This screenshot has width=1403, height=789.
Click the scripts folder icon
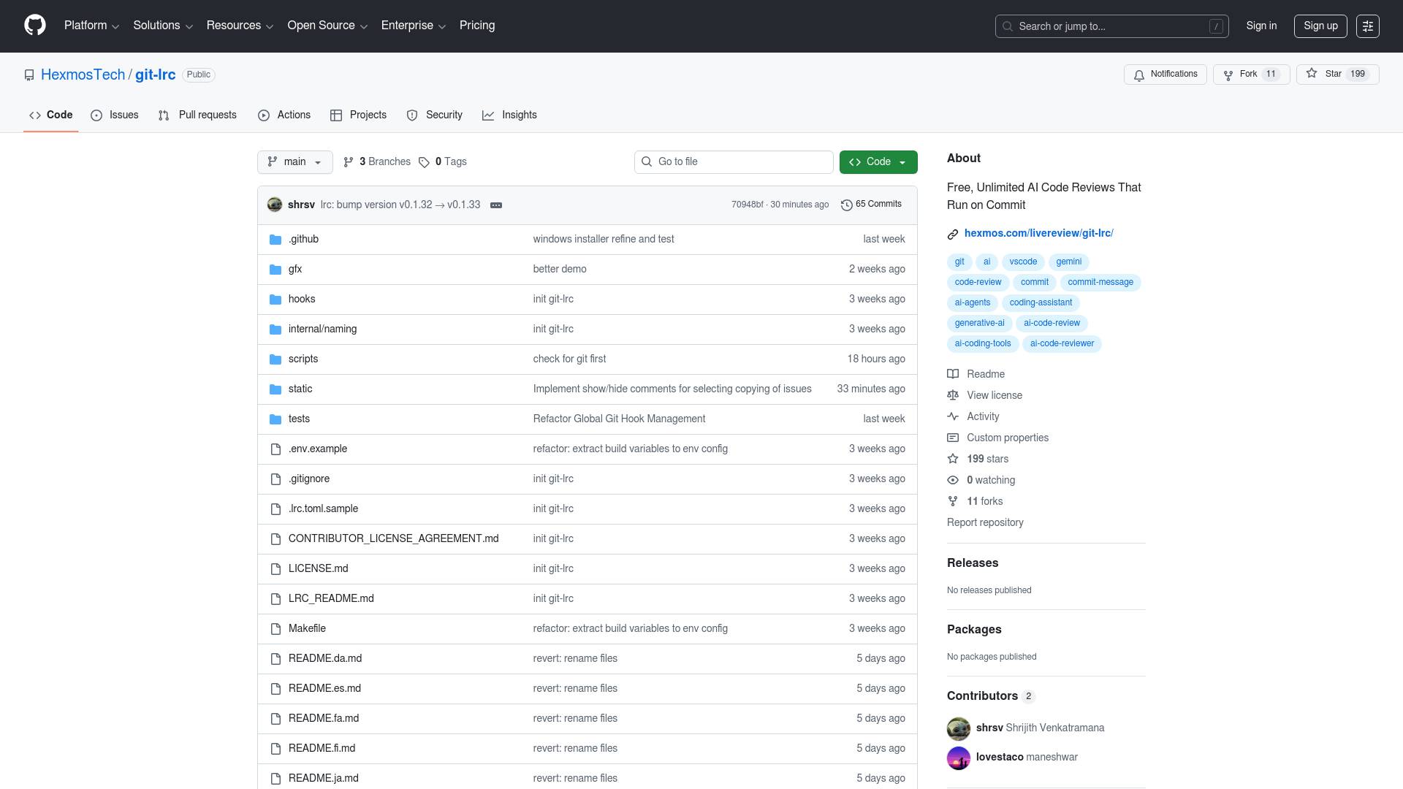(275, 359)
